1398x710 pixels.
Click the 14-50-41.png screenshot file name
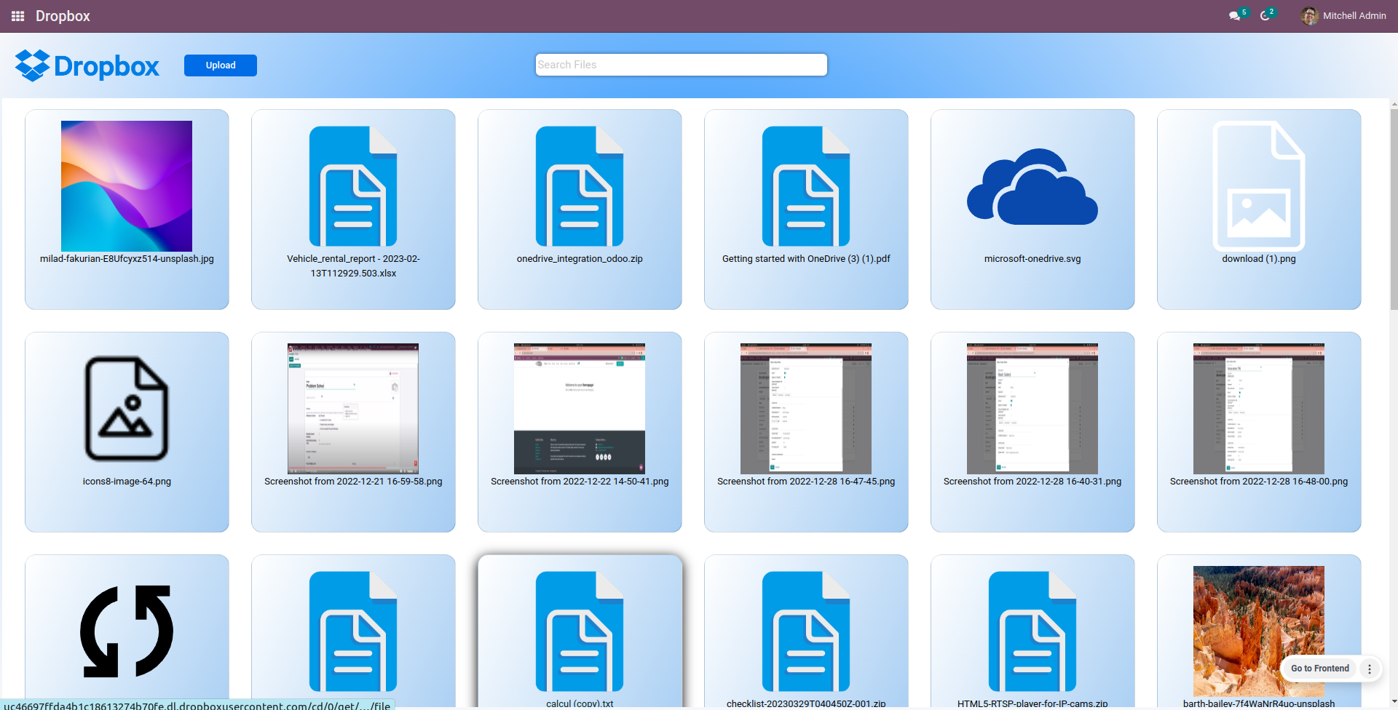tap(580, 482)
